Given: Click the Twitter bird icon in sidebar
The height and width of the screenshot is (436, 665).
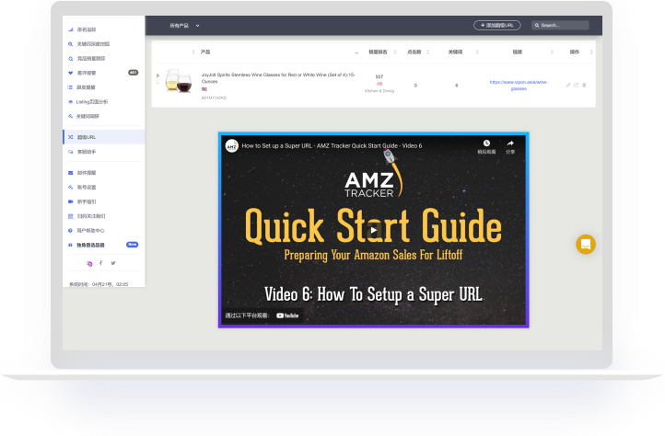Looking at the screenshot, I should 113,263.
